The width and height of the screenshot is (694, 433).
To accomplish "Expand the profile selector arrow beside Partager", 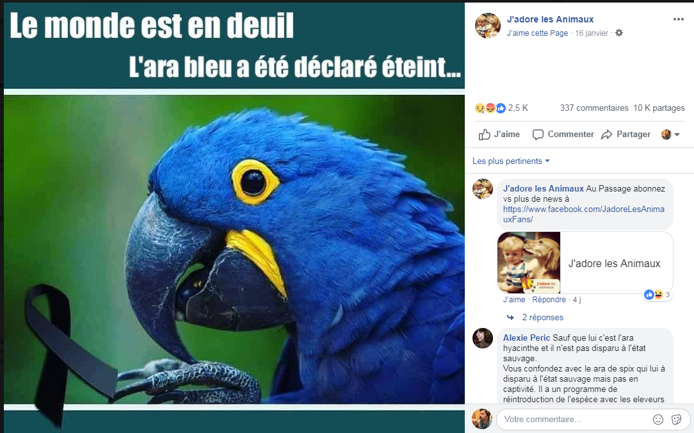I will coord(677,135).
